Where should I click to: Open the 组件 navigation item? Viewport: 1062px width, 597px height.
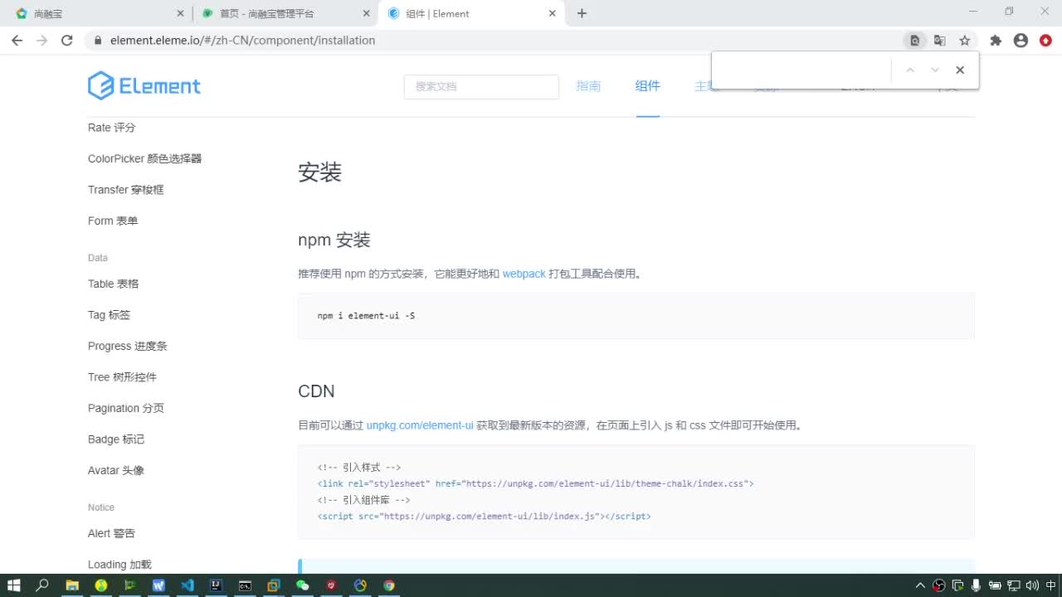[647, 86]
